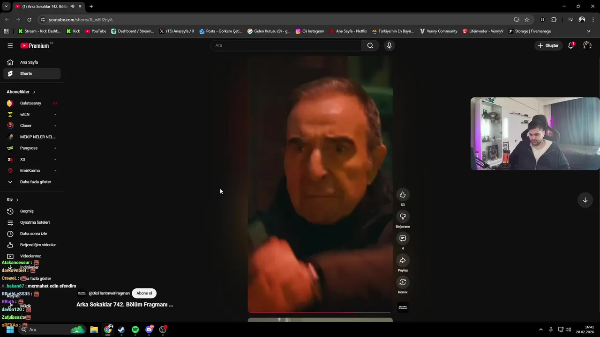Image resolution: width=600 pixels, height=337 pixels.
Task: Open Daha sonra izle list
Action: pos(32,234)
